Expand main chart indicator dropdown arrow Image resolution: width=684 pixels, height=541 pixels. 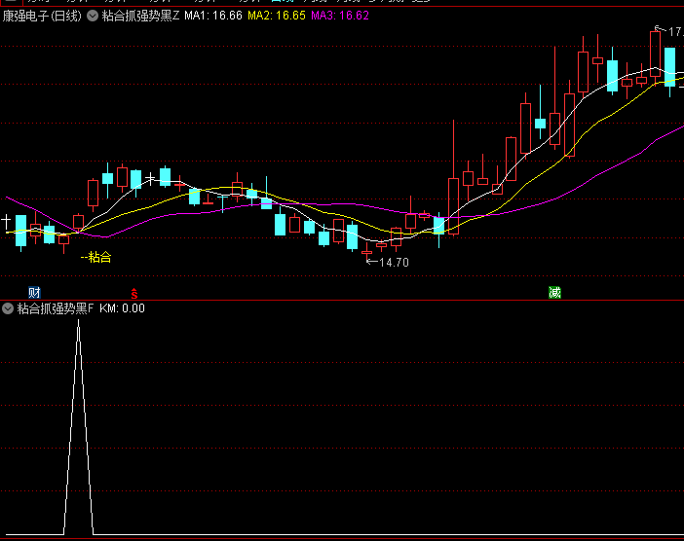[94, 16]
